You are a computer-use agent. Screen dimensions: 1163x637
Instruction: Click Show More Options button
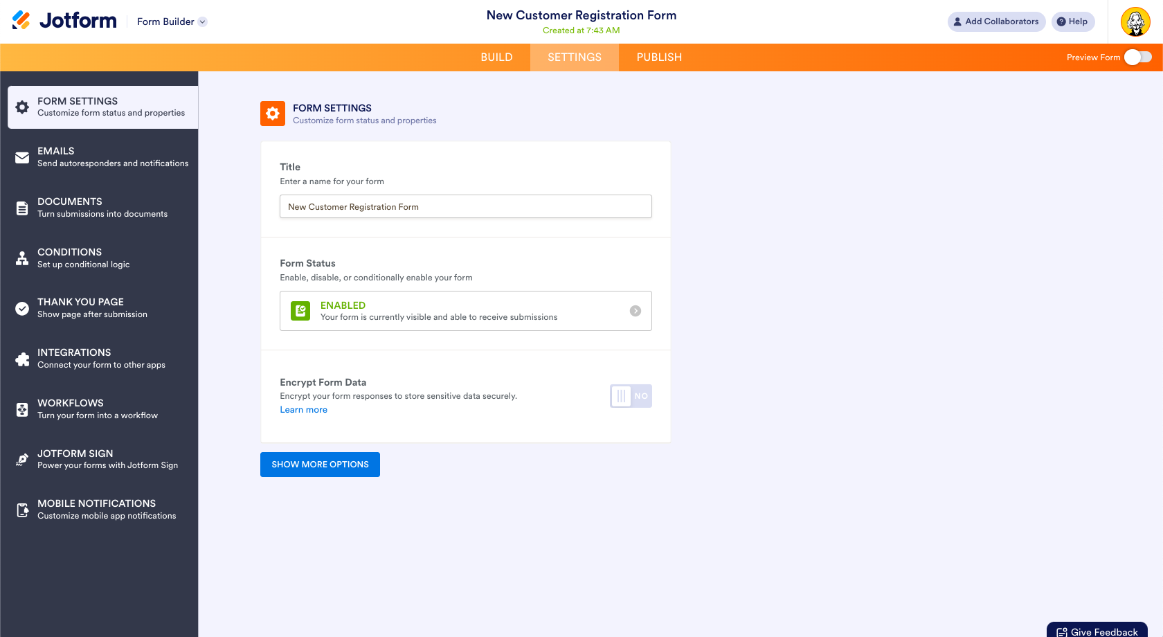pyautogui.click(x=320, y=465)
